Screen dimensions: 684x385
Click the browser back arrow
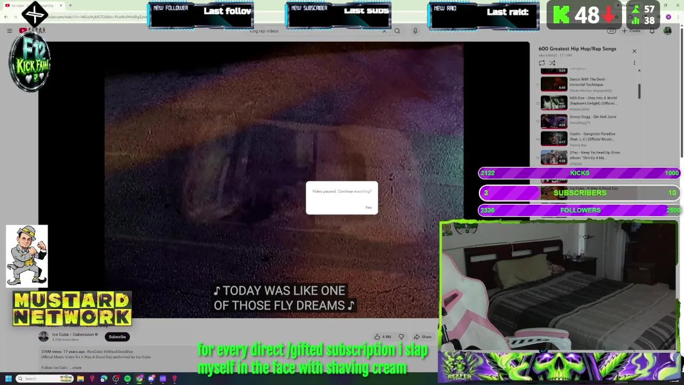pos(6,17)
